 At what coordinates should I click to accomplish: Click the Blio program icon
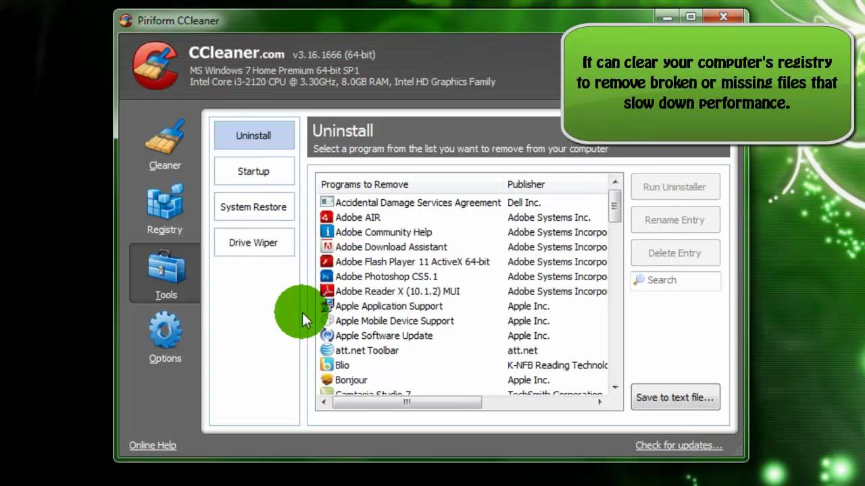(327, 365)
